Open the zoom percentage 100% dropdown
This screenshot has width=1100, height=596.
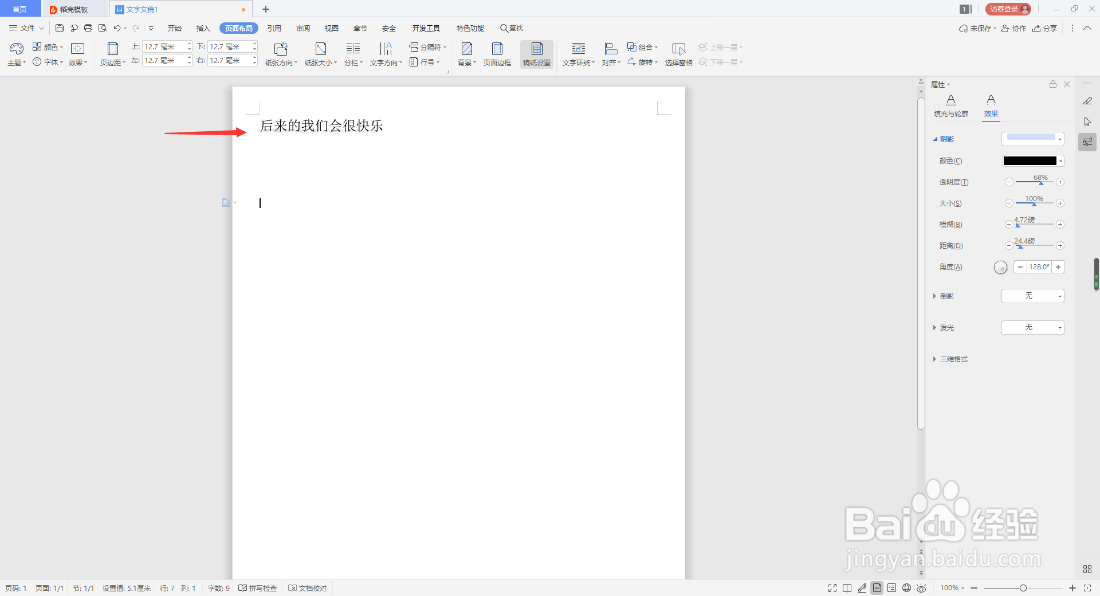point(952,588)
